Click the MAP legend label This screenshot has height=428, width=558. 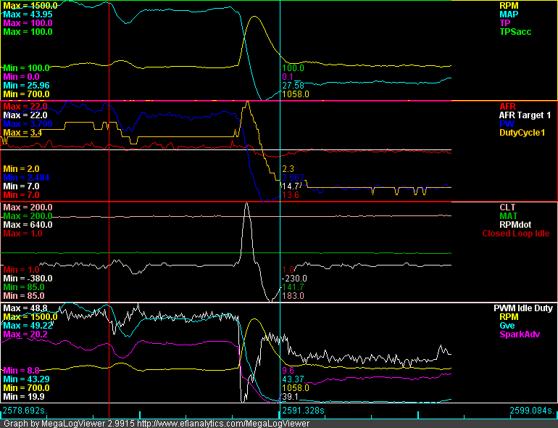(509, 15)
